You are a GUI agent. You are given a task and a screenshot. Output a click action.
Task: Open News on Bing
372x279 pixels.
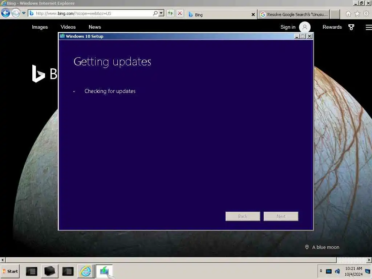pyautogui.click(x=95, y=27)
